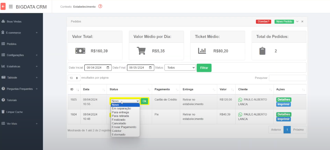Click the green Filtrar button
This screenshot has width=330, height=150.
click(x=204, y=68)
